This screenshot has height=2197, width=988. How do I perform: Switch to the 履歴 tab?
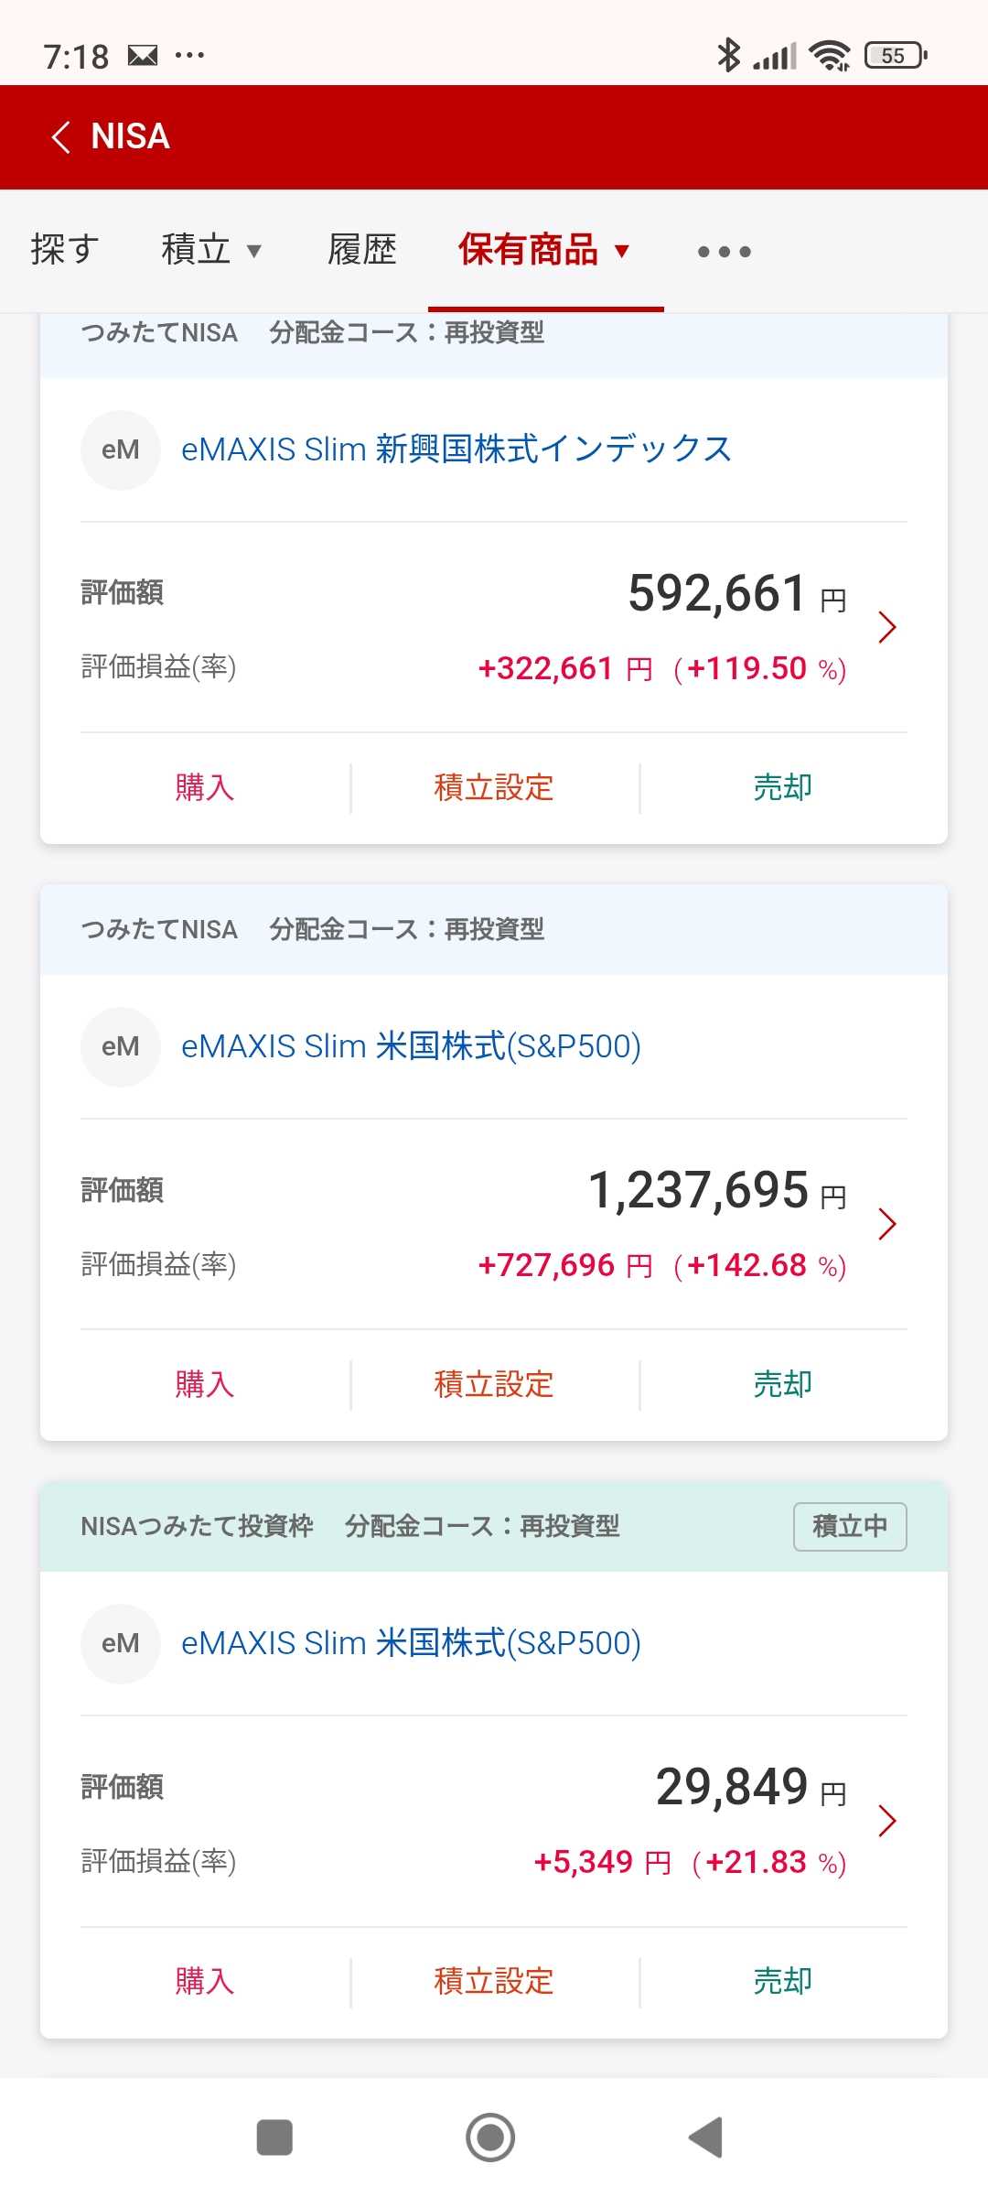click(x=362, y=250)
